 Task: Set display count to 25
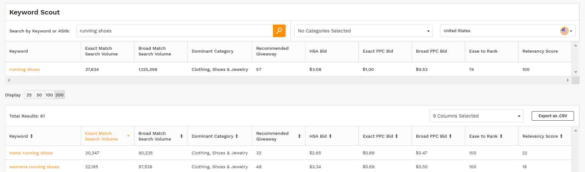[x=29, y=95]
